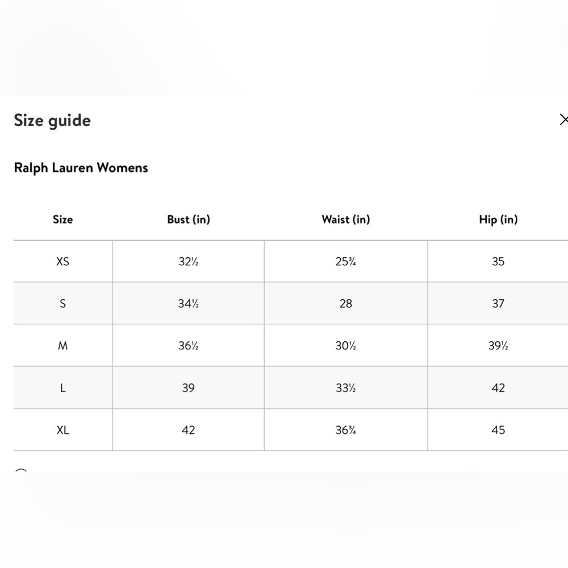
Task: Click the XS bust value 32½
Action: [189, 261]
